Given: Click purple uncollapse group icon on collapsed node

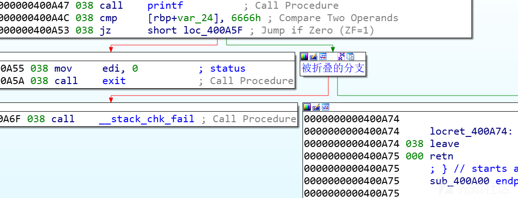Looking at the screenshot, I should [341, 57].
